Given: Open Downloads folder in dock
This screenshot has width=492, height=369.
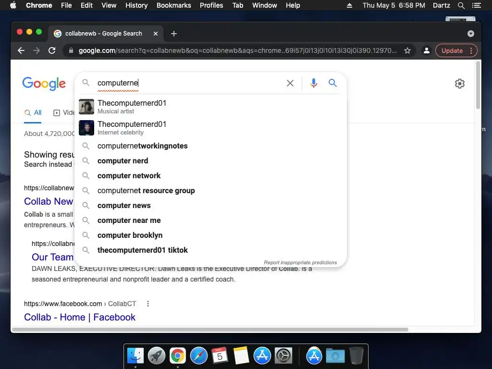Looking at the screenshot, I should [335, 356].
